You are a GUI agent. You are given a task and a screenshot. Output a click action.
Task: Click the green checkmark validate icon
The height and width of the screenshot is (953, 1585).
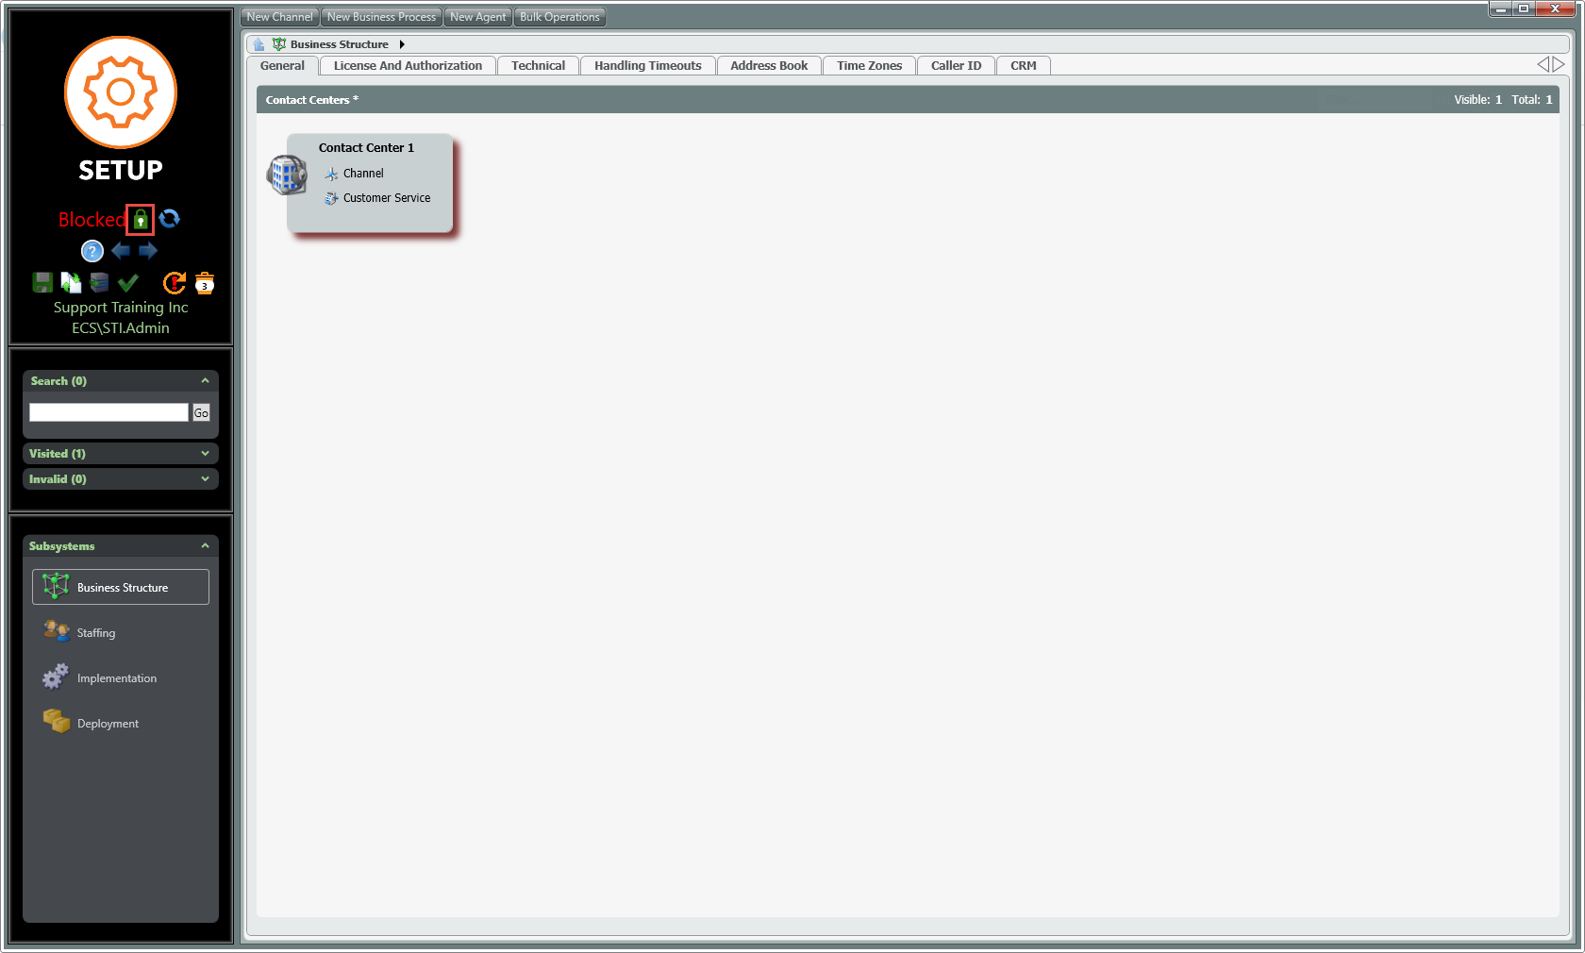[128, 282]
